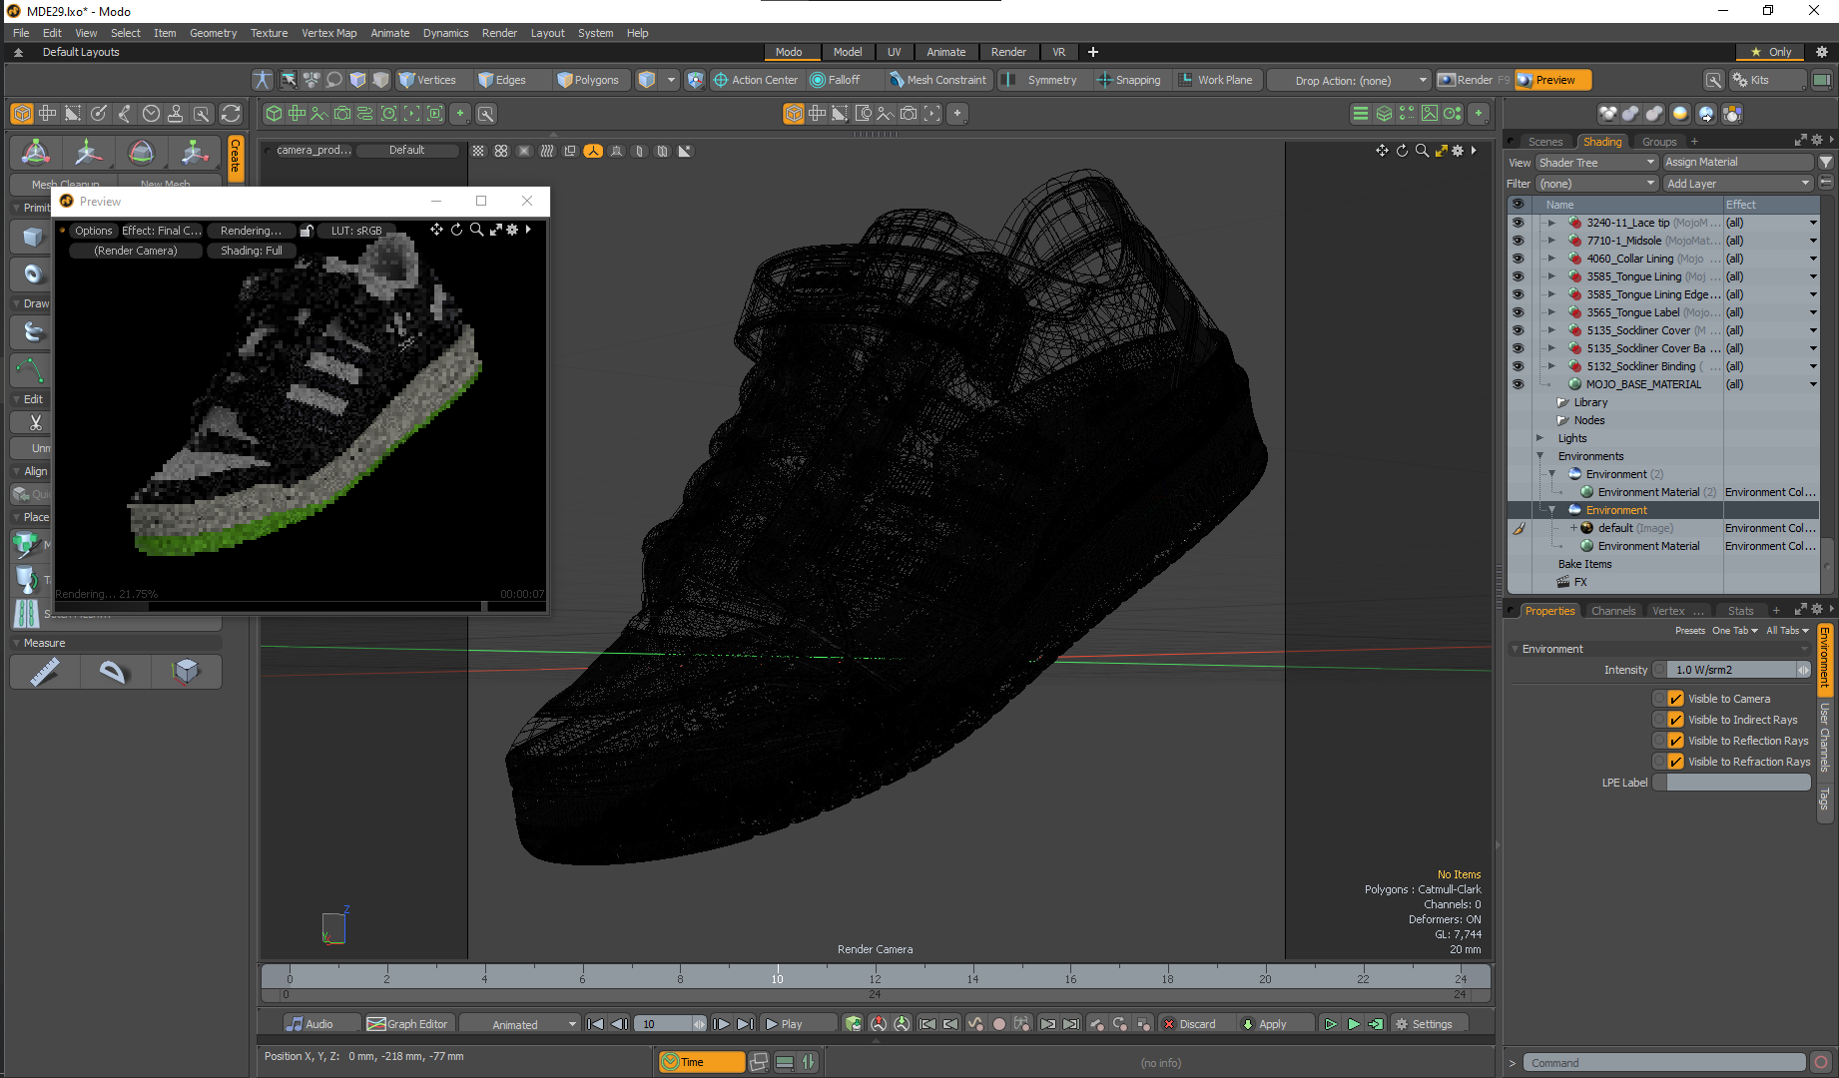The image size is (1839, 1078).
Task: Switch to the Channels tab
Action: click(x=1612, y=611)
